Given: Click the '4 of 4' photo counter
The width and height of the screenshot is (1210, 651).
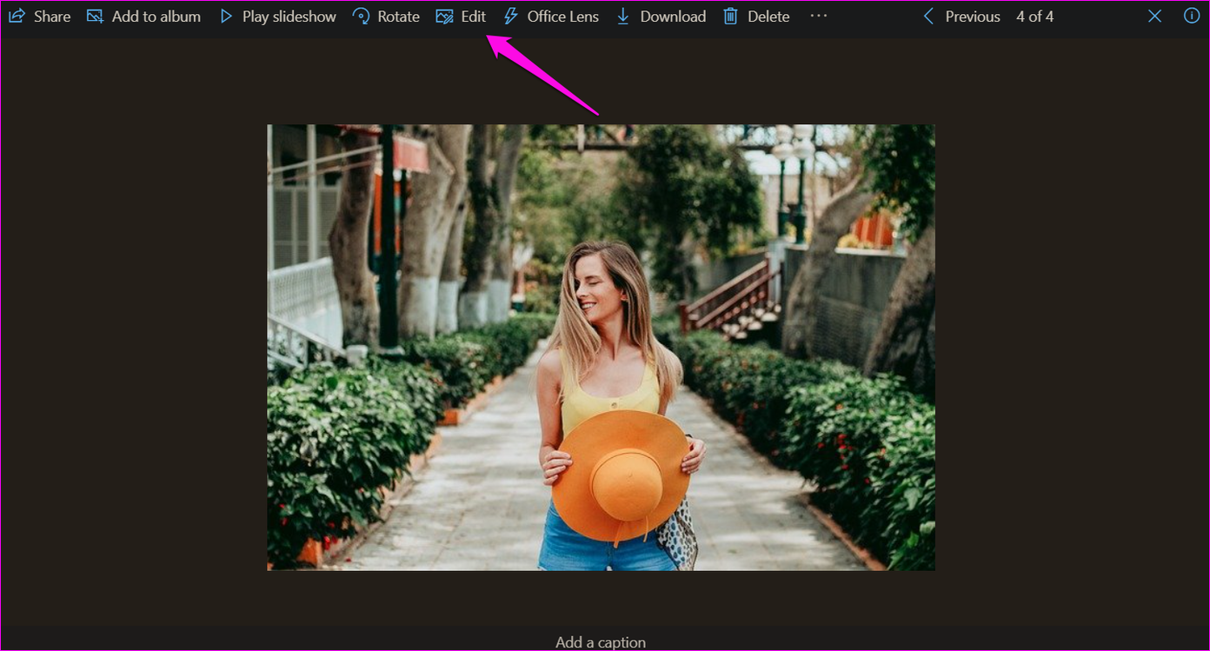Looking at the screenshot, I should (1035, 17).
